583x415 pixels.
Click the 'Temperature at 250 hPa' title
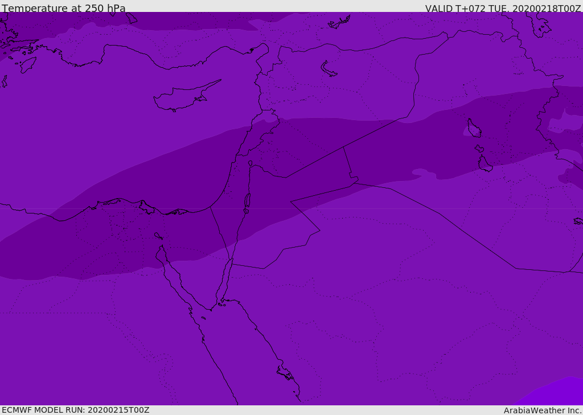(x=64, y=8)
